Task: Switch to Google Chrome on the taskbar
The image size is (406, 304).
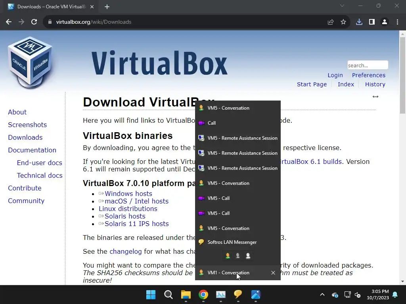Action: [203, 294]
